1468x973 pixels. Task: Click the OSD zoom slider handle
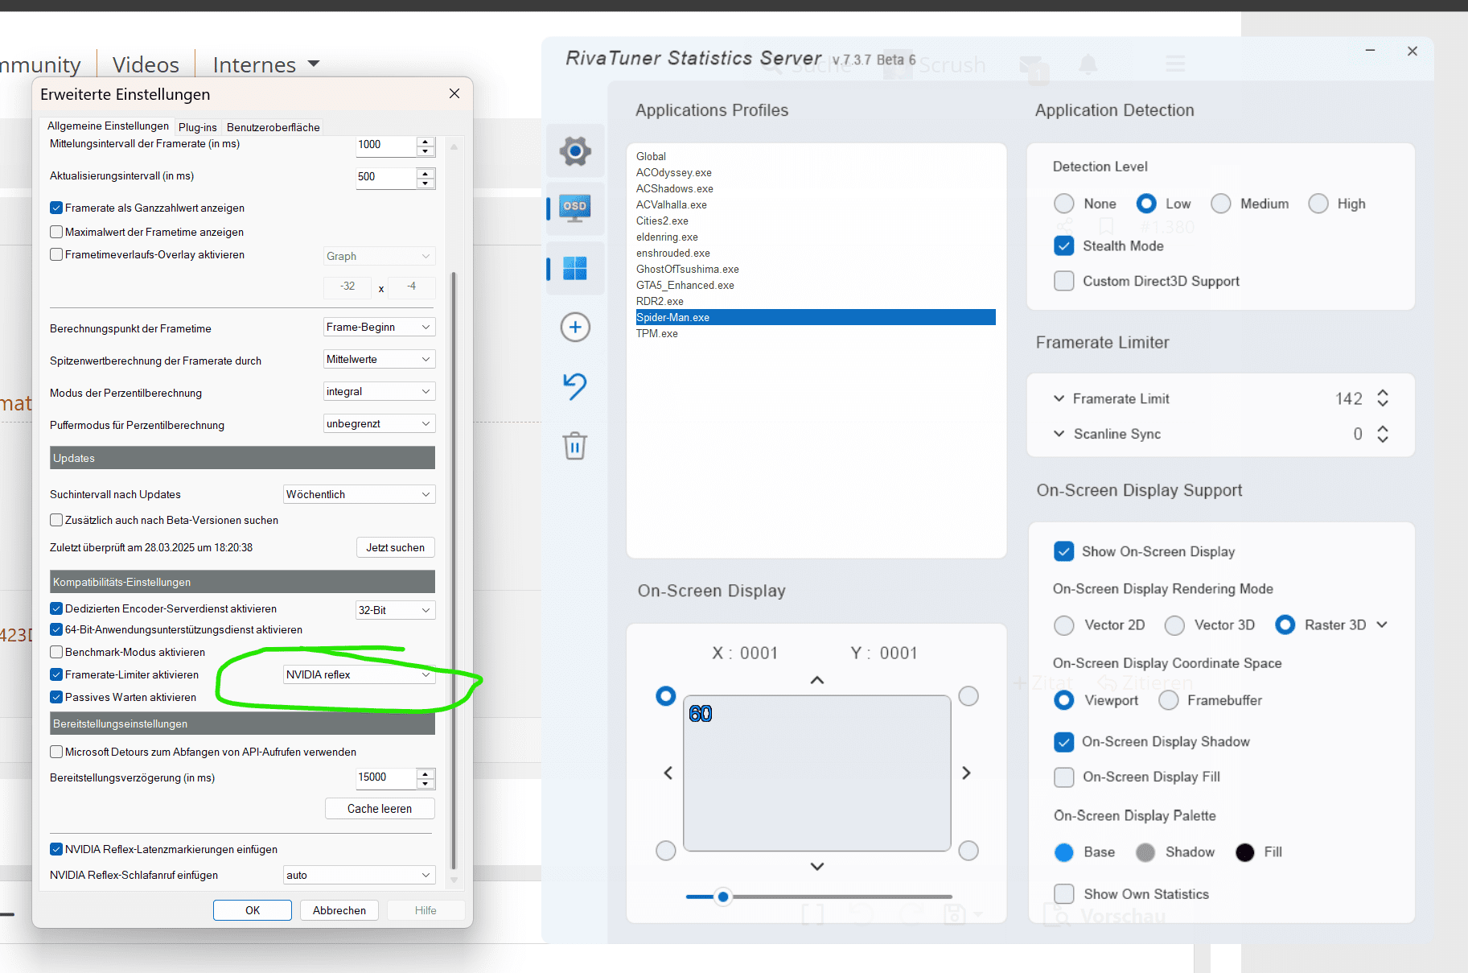coord(723,897)
